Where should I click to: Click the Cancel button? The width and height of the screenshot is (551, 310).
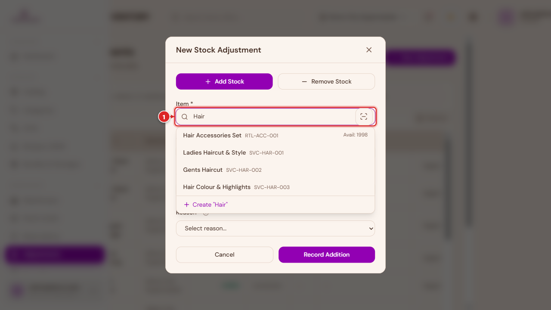(225, 254)
